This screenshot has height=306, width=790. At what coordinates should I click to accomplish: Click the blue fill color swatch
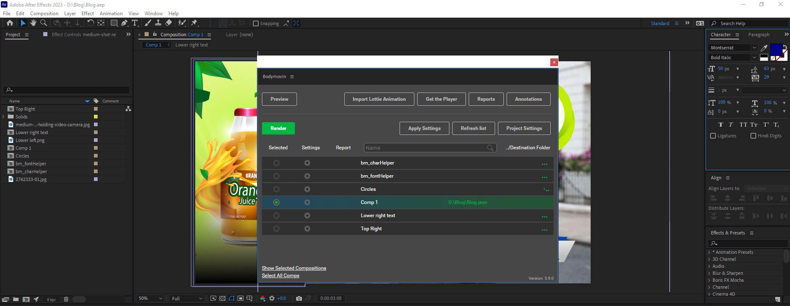pyautogui.click(x=776, y=49)
